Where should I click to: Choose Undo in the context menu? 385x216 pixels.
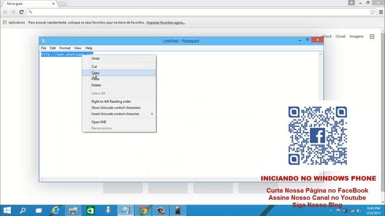[119, 59]
